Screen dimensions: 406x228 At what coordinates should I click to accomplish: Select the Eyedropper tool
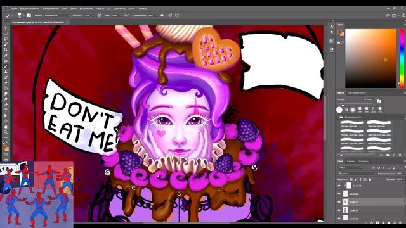(x=6, y=55)
